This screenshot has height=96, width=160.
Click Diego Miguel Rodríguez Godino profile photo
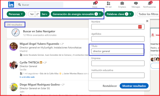[x=13, y=87]
